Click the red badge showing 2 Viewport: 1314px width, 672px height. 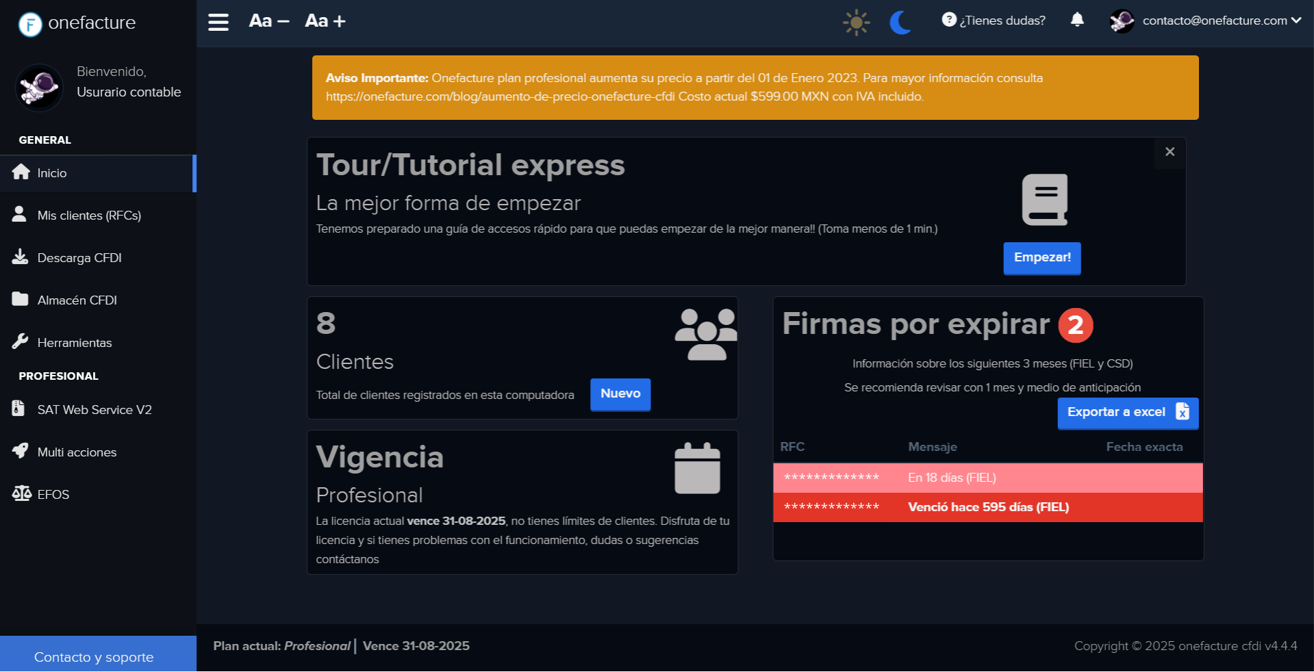click(x=1076, y=326)
